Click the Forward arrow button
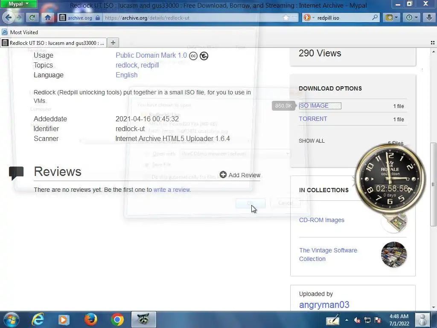Screen dimensions: 437x328 pyautogui.click(x=19, y=18)
